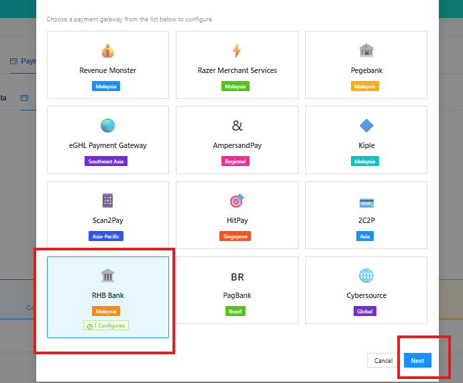Click the orange Singapore tag
Screen dimensions: 463x383
(x=235, y=236)
